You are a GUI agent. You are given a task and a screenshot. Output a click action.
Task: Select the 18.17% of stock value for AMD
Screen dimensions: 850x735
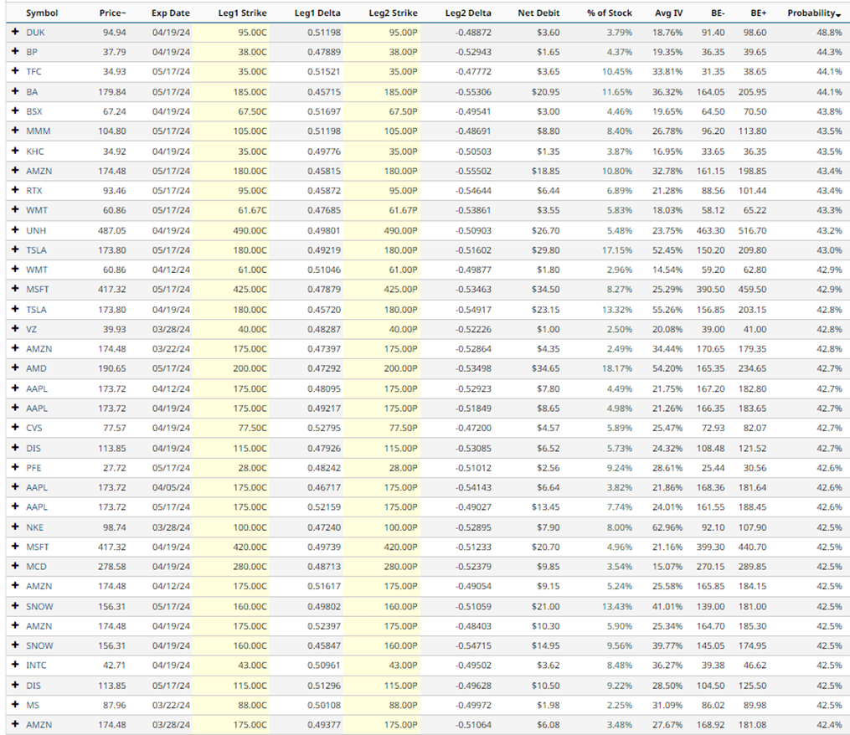[617, 368]
